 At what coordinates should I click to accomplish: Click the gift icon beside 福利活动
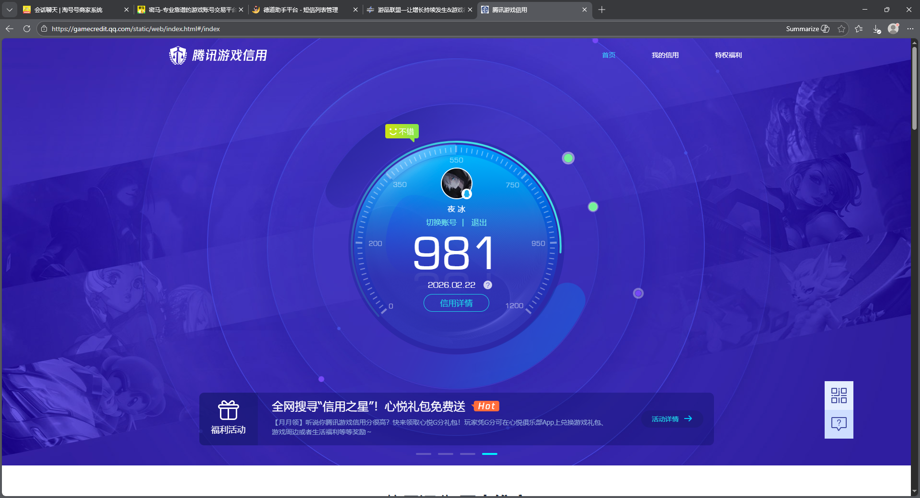click(229, 411)
